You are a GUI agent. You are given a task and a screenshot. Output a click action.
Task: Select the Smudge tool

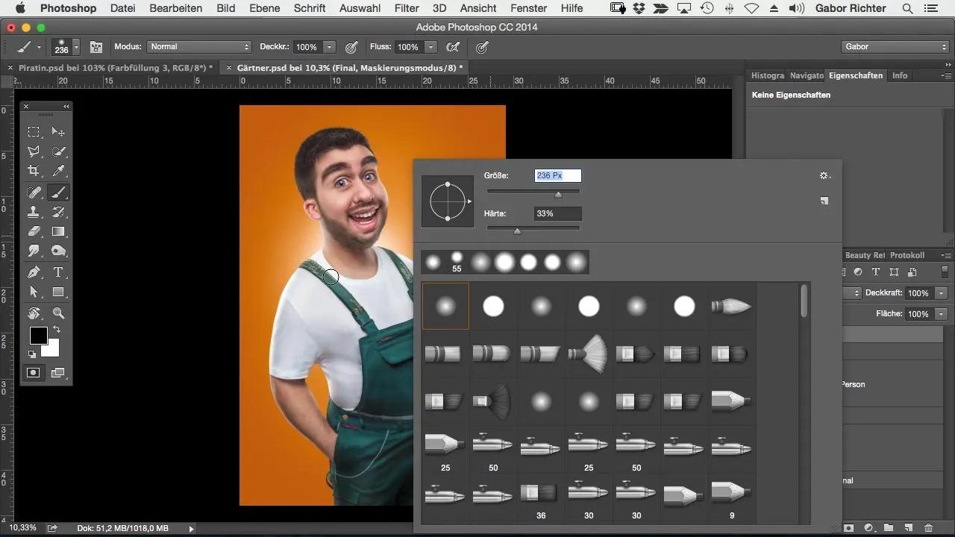[x=34, y=251]
